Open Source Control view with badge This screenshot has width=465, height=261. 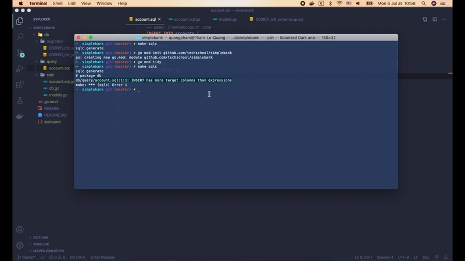click(20, 53)
